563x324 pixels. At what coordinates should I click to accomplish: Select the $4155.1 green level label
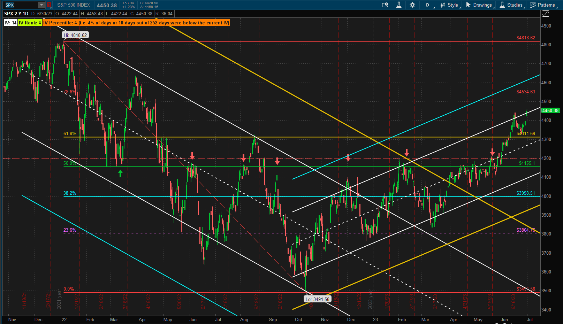(527, 163)
